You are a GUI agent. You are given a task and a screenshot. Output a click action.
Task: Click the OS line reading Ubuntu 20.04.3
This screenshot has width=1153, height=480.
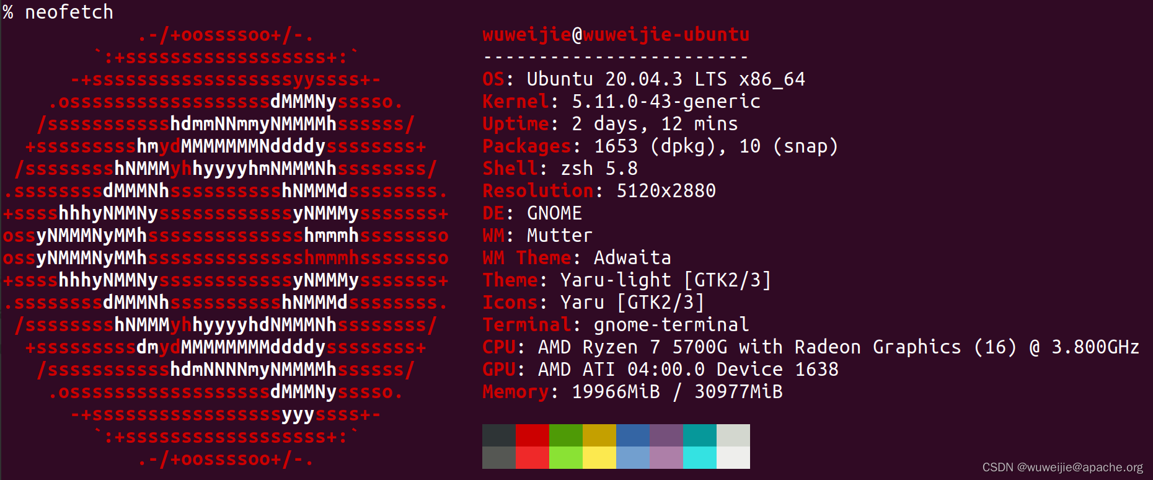643,79
